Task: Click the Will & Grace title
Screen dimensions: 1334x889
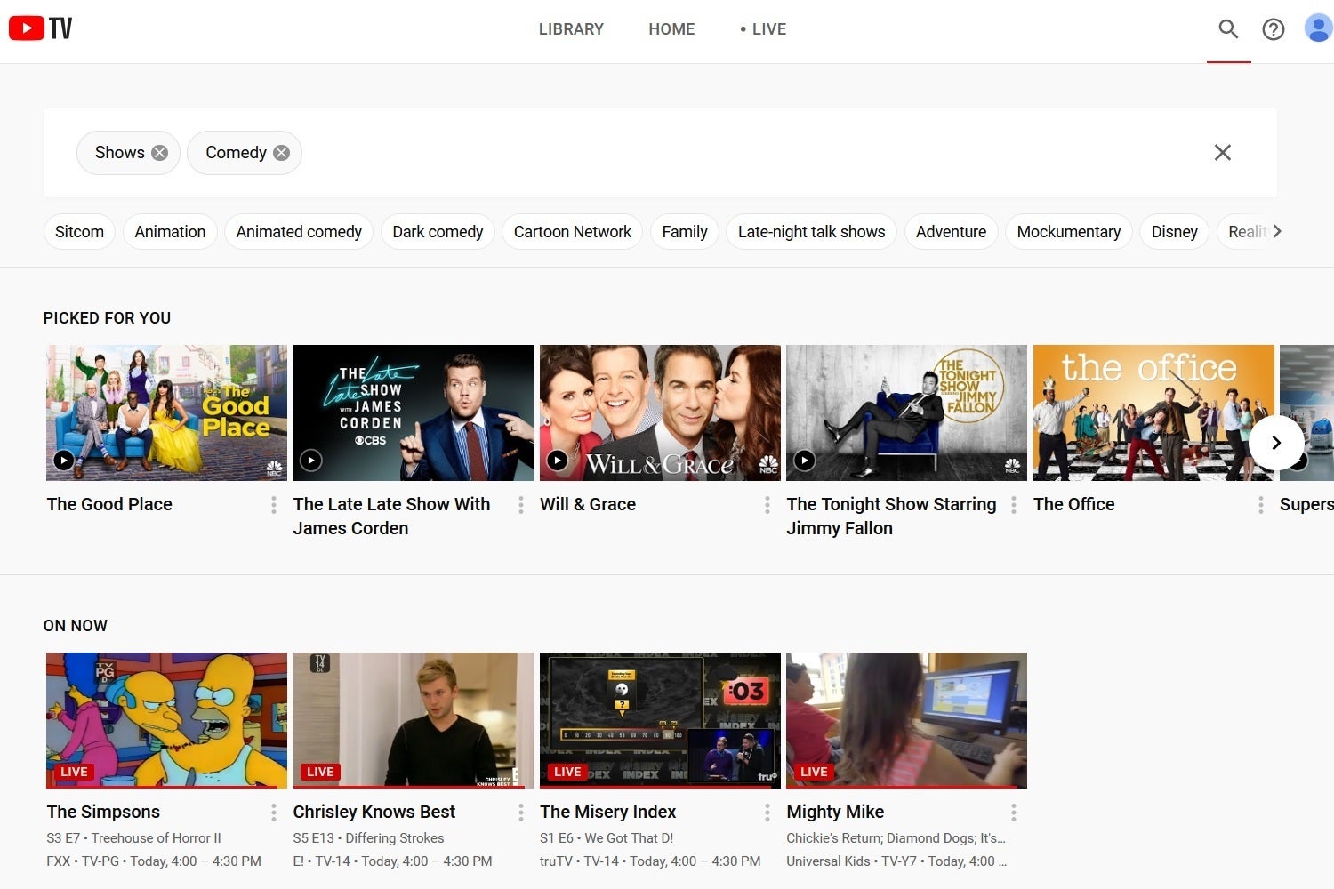Action: tap(588, 504)
